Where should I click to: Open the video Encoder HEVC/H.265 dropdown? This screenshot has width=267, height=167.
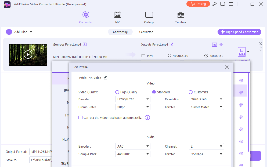tap(133, 99)
